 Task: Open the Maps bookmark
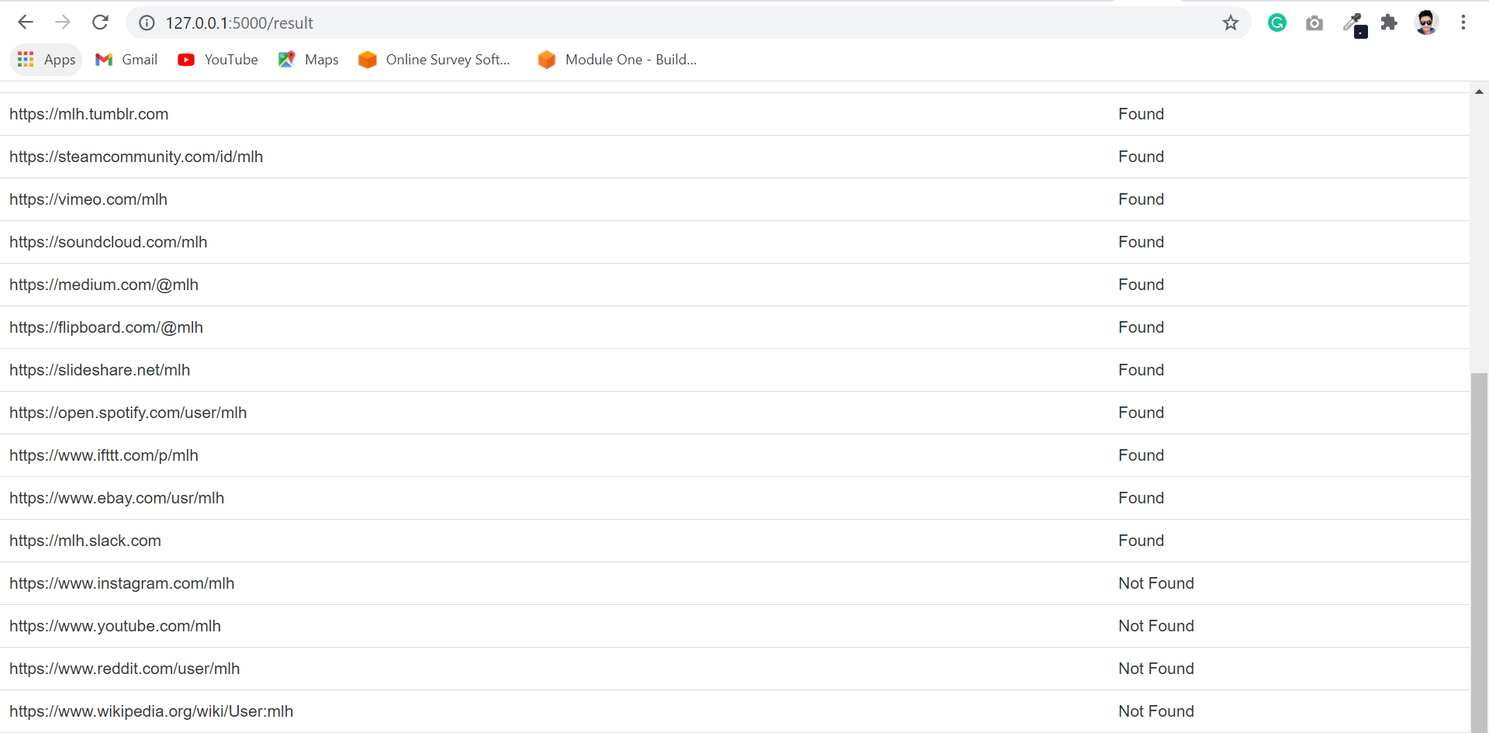[x=309, y=60]
